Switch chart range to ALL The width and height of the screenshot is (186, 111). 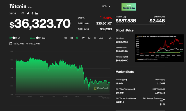(101, 38)
